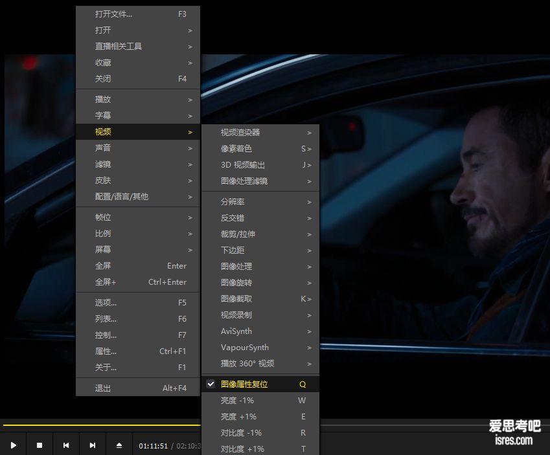Expand the 播放 submenu

click(138, 99)
